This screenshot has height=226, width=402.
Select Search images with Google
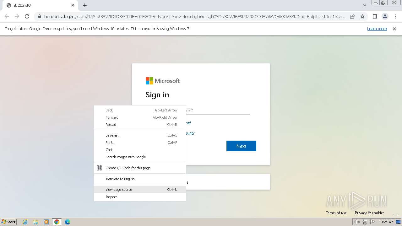(140, 157)
